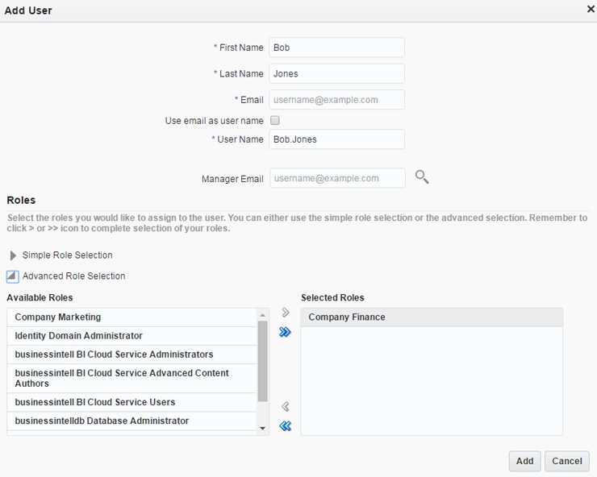This screenshot has width=597, height=477.
Task: Close the Add User dialog
Action: pos(590,9)
